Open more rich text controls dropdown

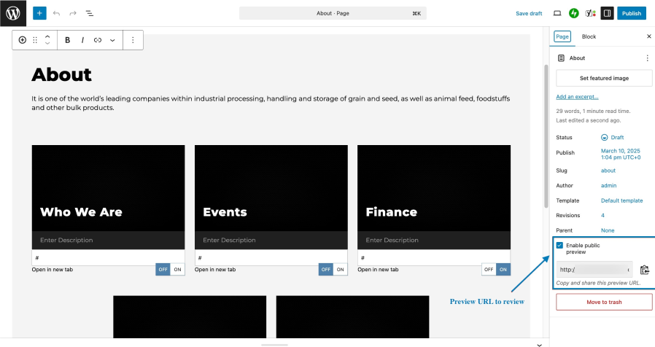coord(112,40)
